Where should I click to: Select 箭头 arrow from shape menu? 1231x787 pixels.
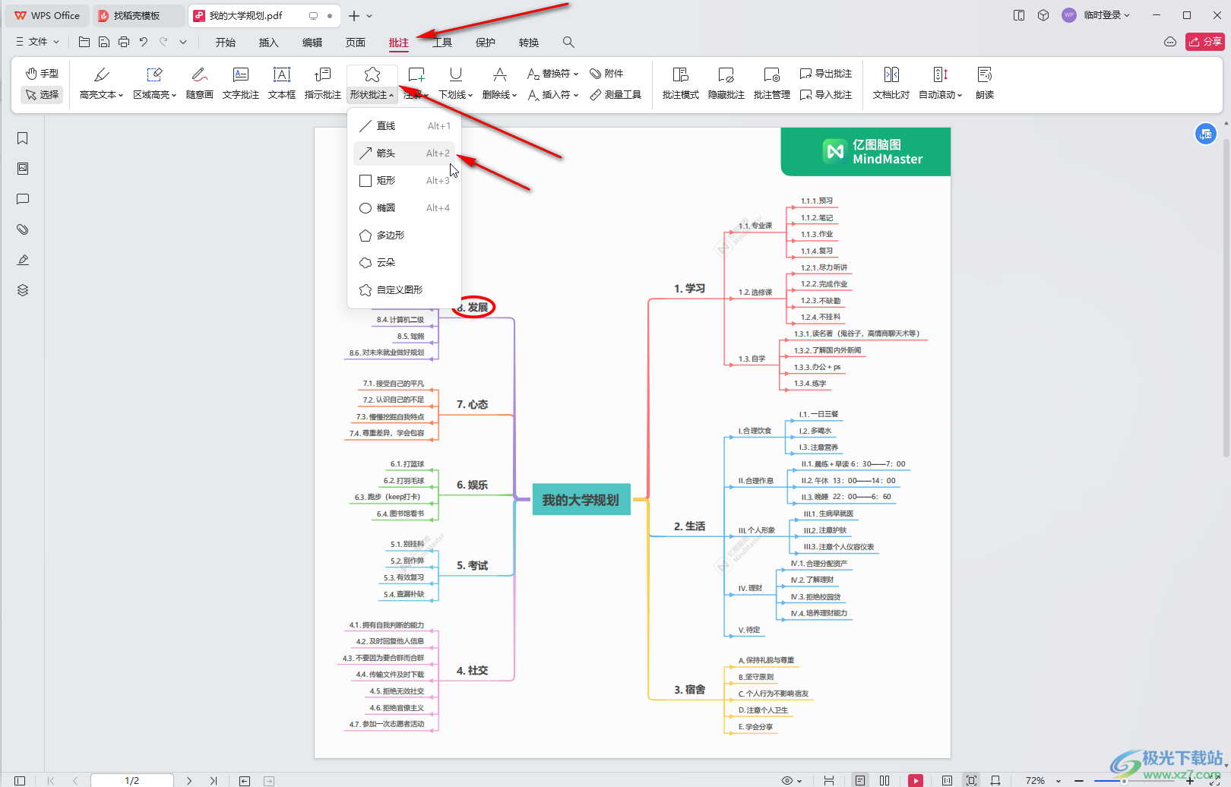pos(404,153)
